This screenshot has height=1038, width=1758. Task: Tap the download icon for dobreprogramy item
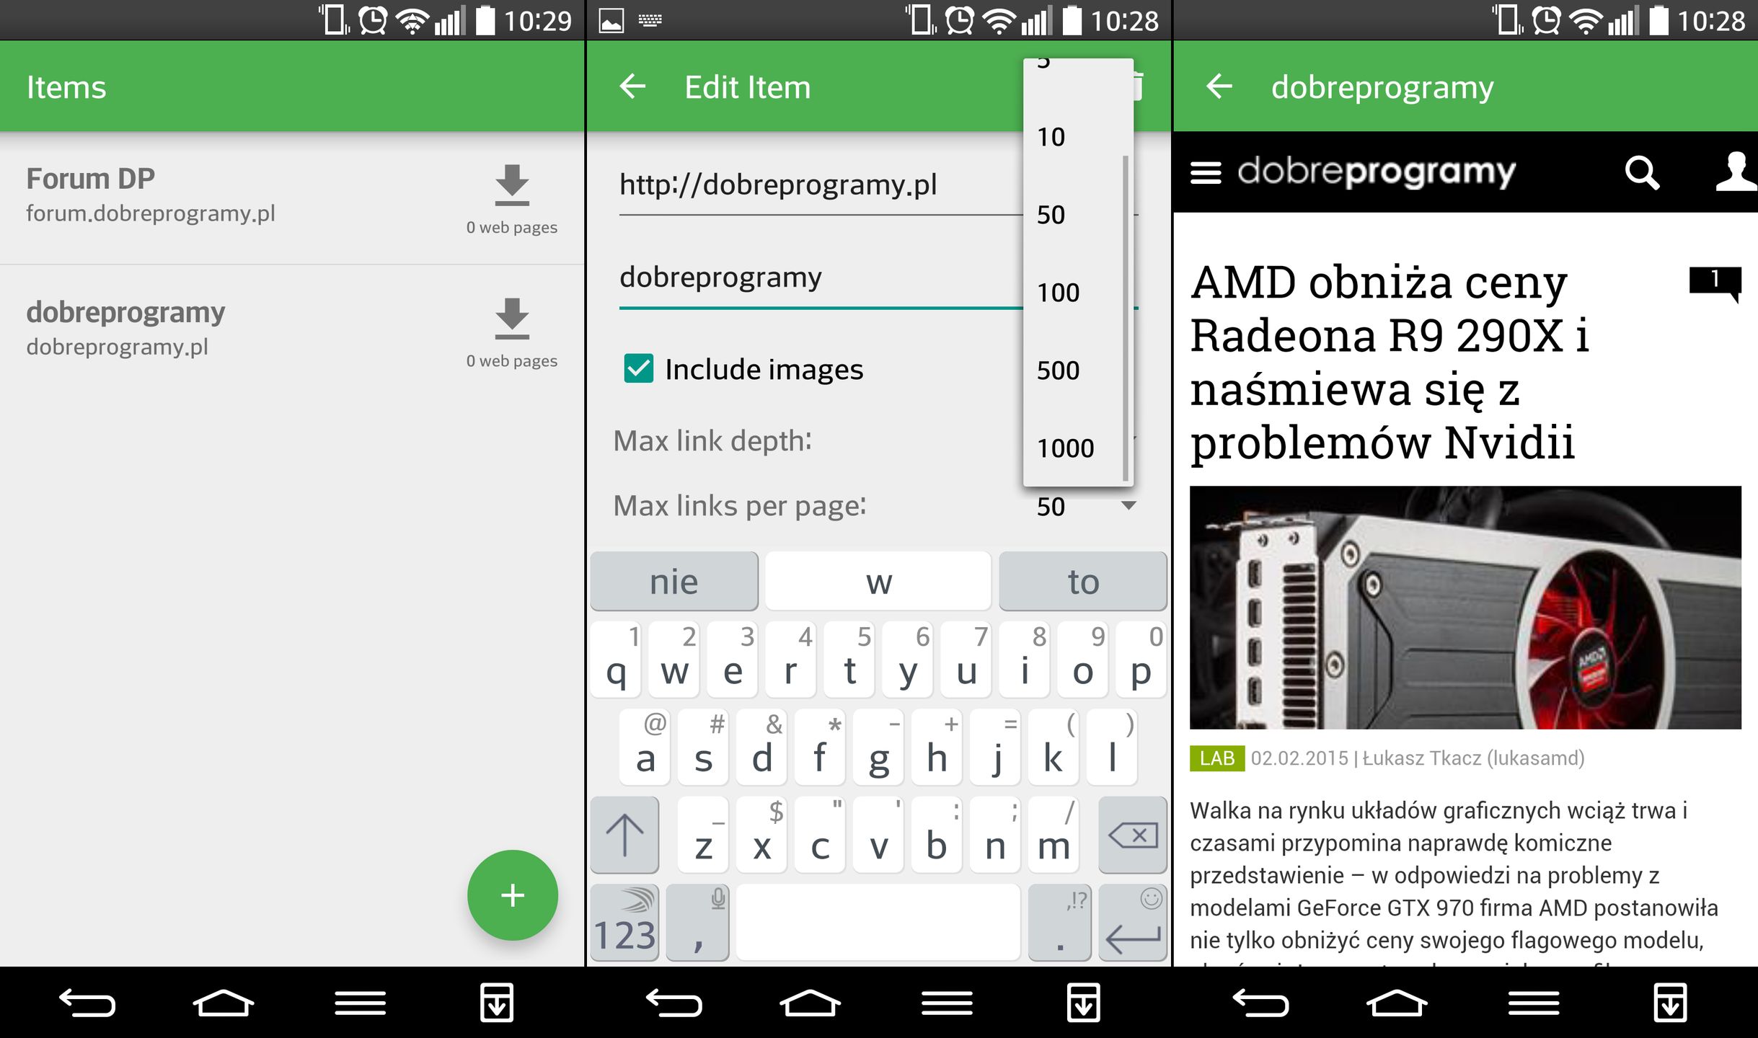512,318
